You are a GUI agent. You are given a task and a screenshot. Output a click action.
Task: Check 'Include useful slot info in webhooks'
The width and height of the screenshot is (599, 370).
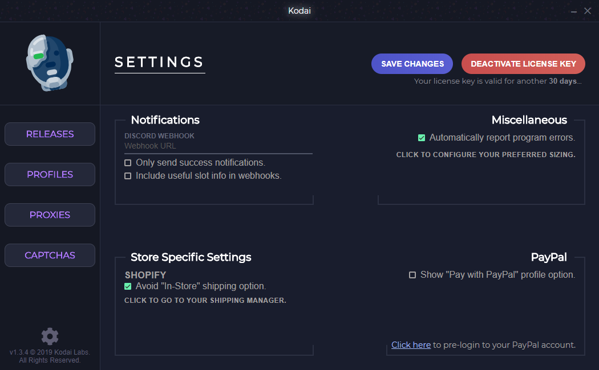(x=128, y=176)
